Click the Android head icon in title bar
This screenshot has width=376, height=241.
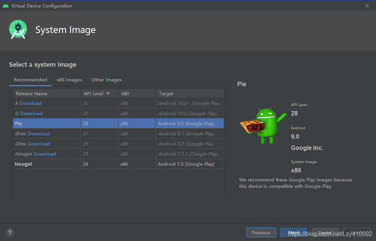[x=6, y=6]
